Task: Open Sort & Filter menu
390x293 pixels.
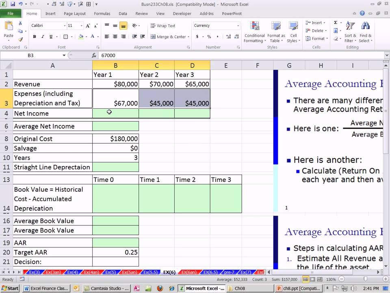Action: coord(350,32)
